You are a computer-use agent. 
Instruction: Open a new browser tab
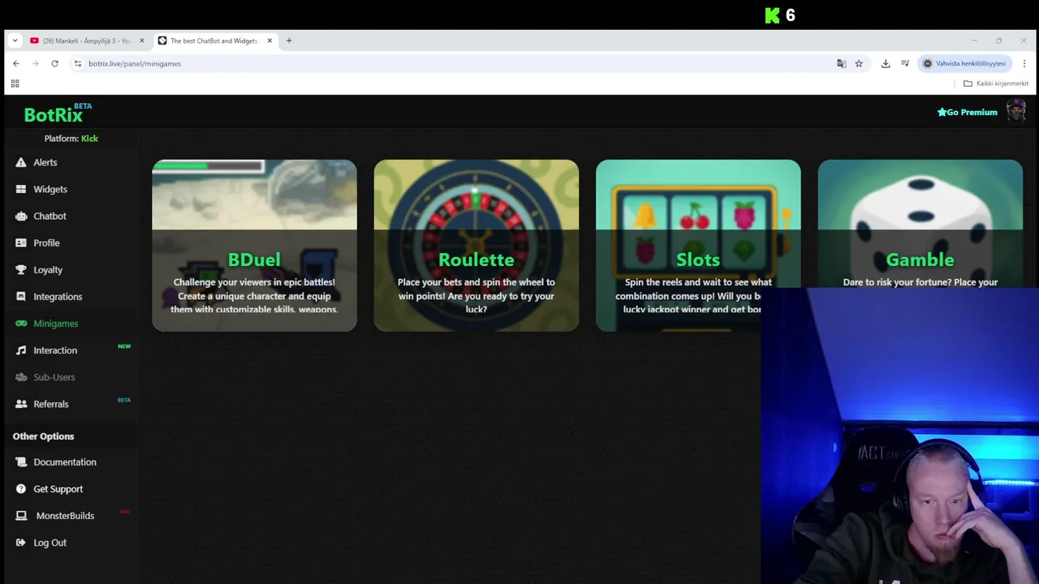(x=289, y=41)
